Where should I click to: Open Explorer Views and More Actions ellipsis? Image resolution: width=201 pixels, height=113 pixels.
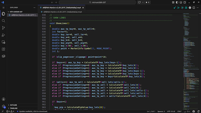34,8
